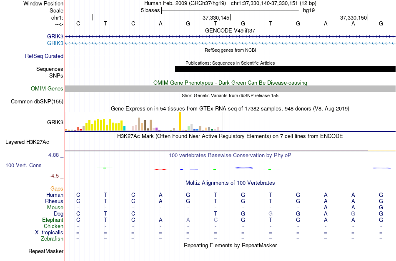Open the RefSeq Curated track label

44,56
